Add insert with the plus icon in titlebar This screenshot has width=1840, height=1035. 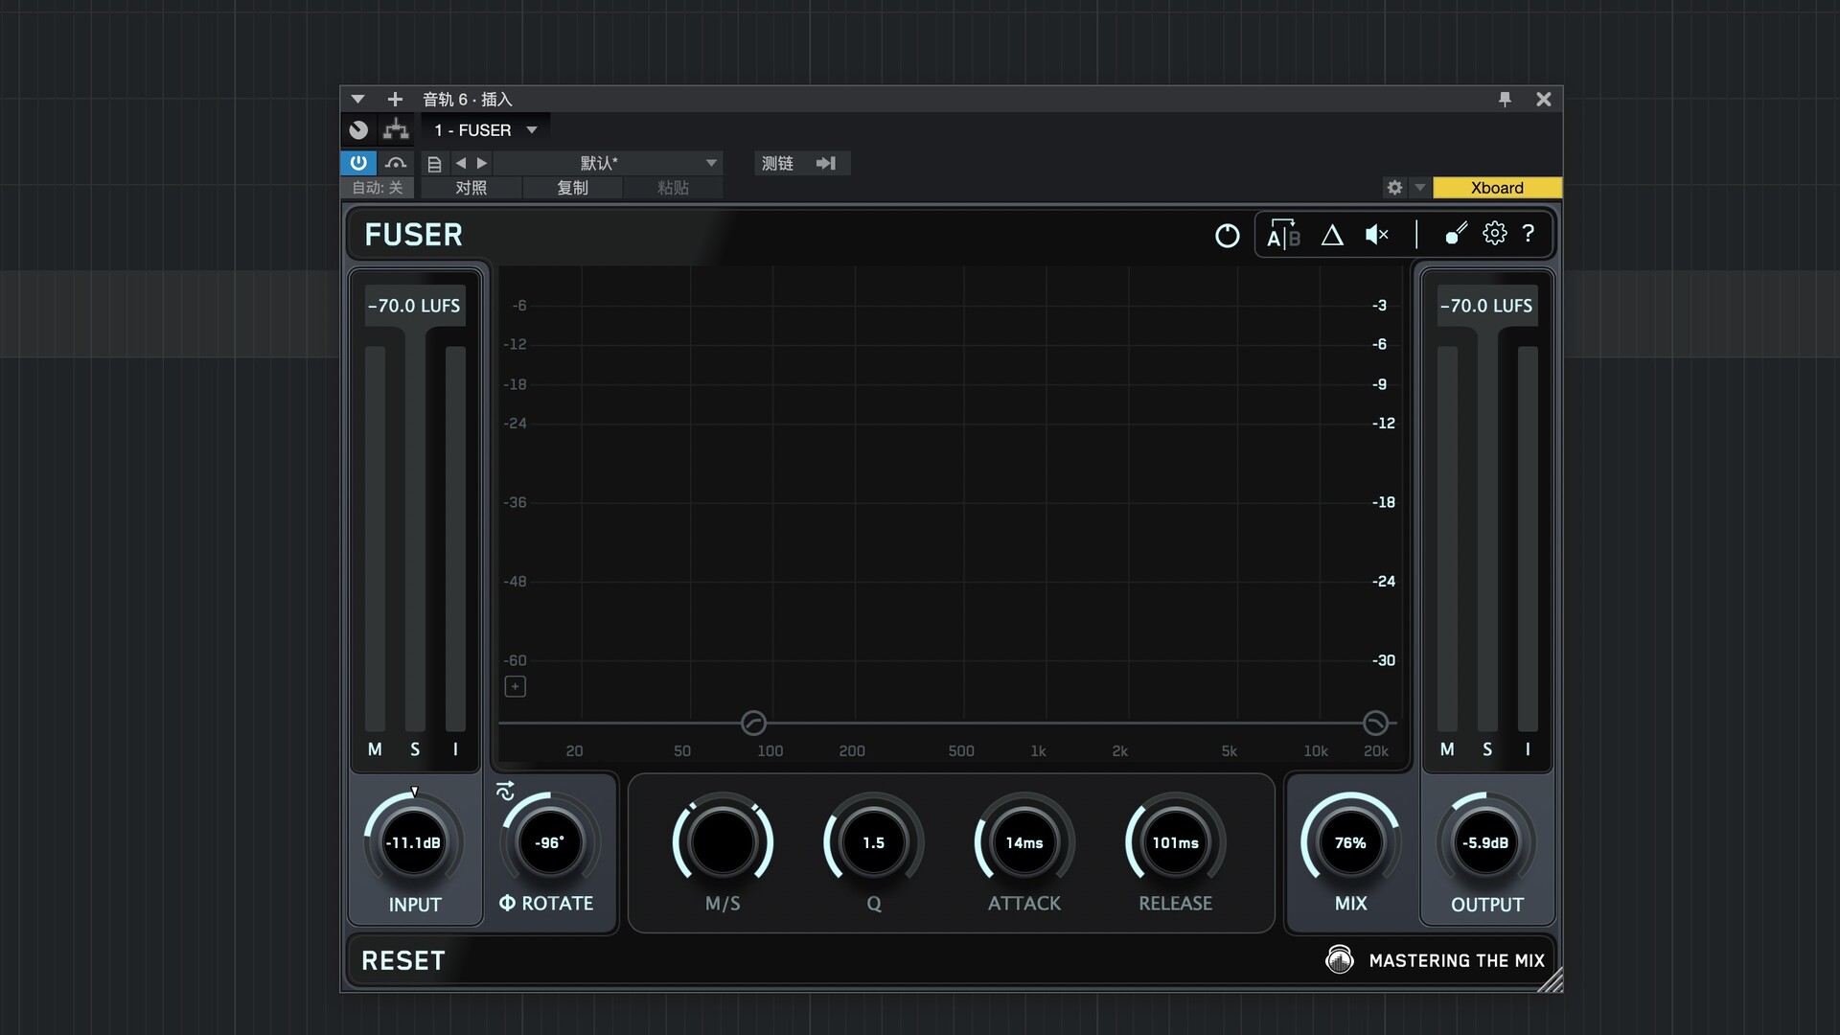click(x=394, y=99)
